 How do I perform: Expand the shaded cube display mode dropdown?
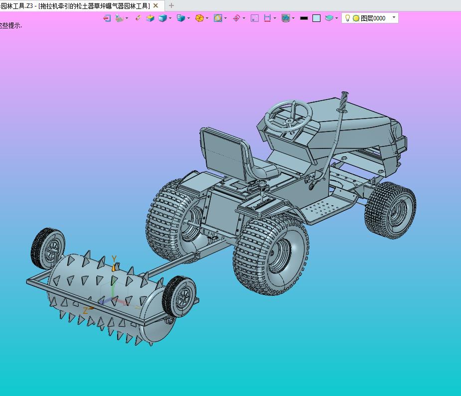(x=170, y=18)
